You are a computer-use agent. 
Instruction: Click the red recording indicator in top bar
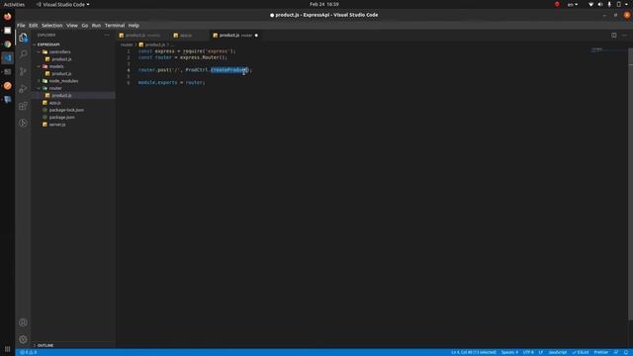click(x=557, y=4)
